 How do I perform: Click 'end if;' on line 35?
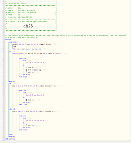coord(12,82)
